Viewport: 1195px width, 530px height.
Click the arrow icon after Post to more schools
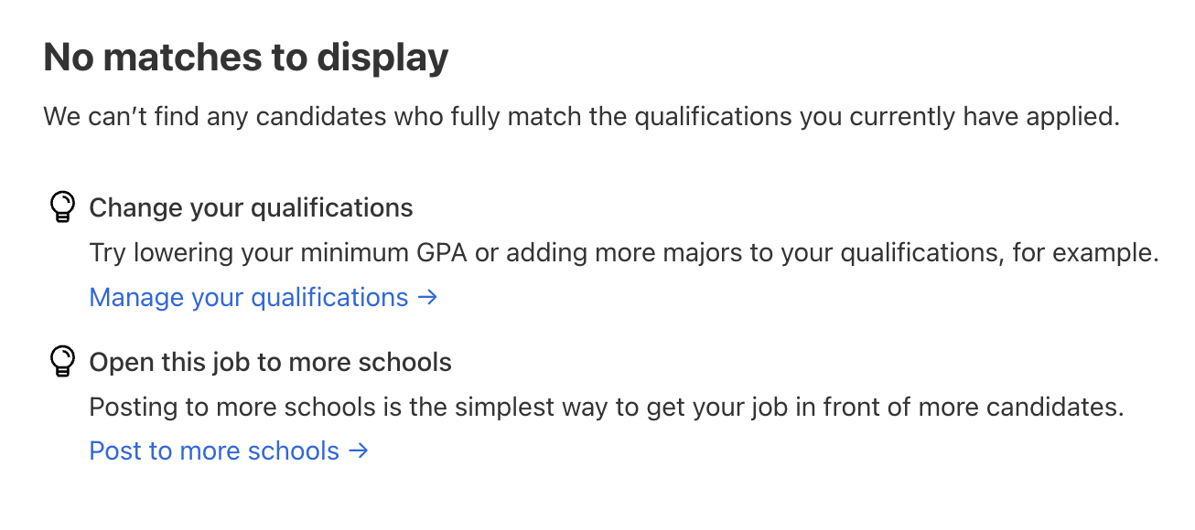359,450
